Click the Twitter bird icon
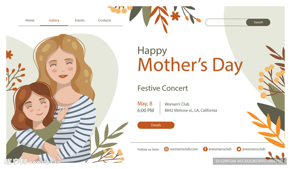This screenshot has height=169, width=291. [239, 149]
